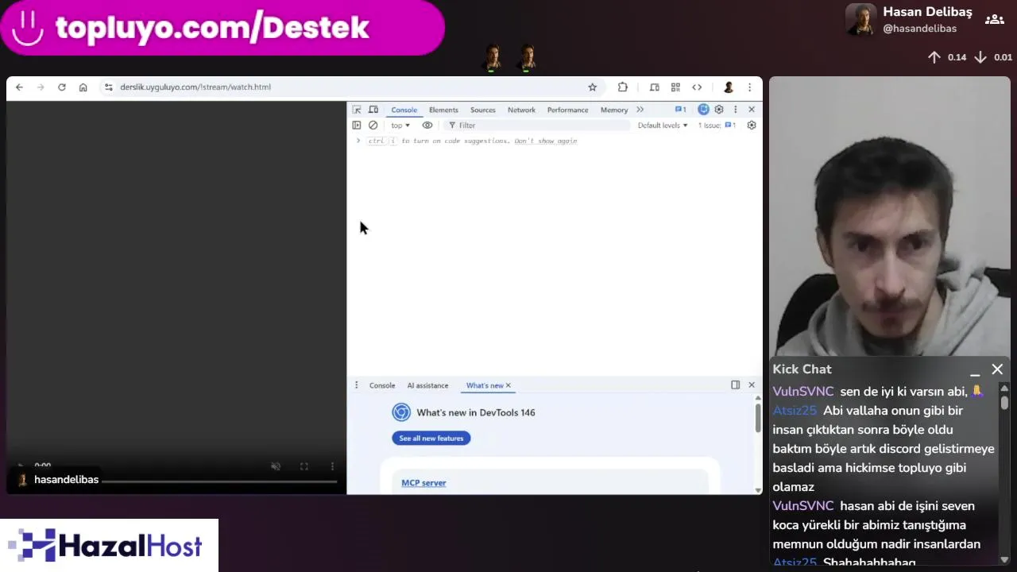The height and width of the screenshot is (572, 1017).
Task: Open the drawer three-dot menu
Action: 356,385
